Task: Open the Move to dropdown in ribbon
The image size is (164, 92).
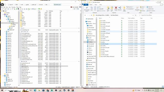Action: click(108, 9)
